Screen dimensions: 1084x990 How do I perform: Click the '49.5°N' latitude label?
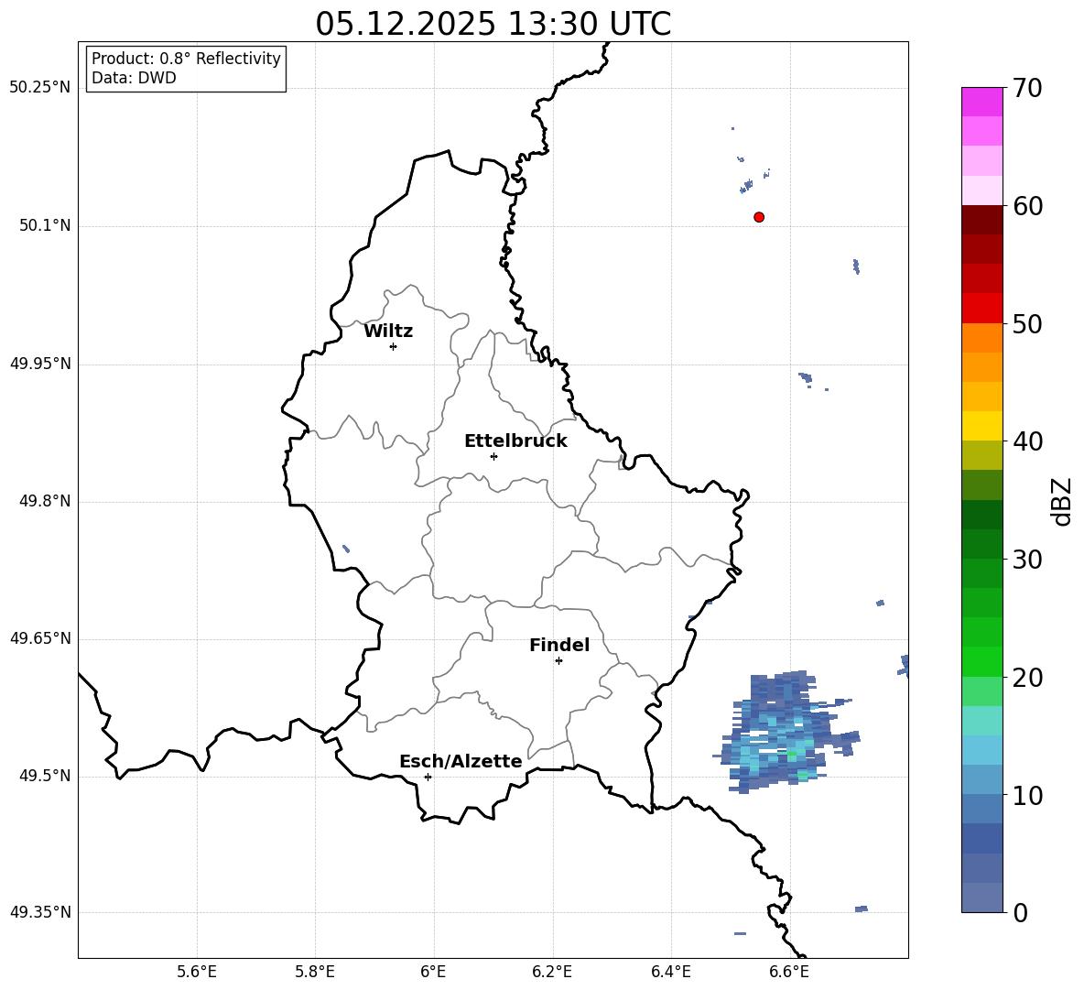(45, 776)
